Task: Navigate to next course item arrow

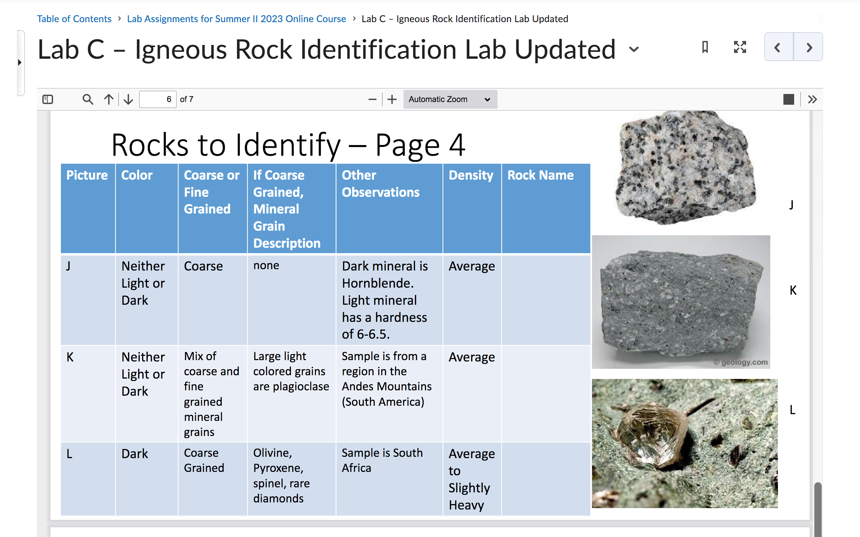Action: coord(809,47)
